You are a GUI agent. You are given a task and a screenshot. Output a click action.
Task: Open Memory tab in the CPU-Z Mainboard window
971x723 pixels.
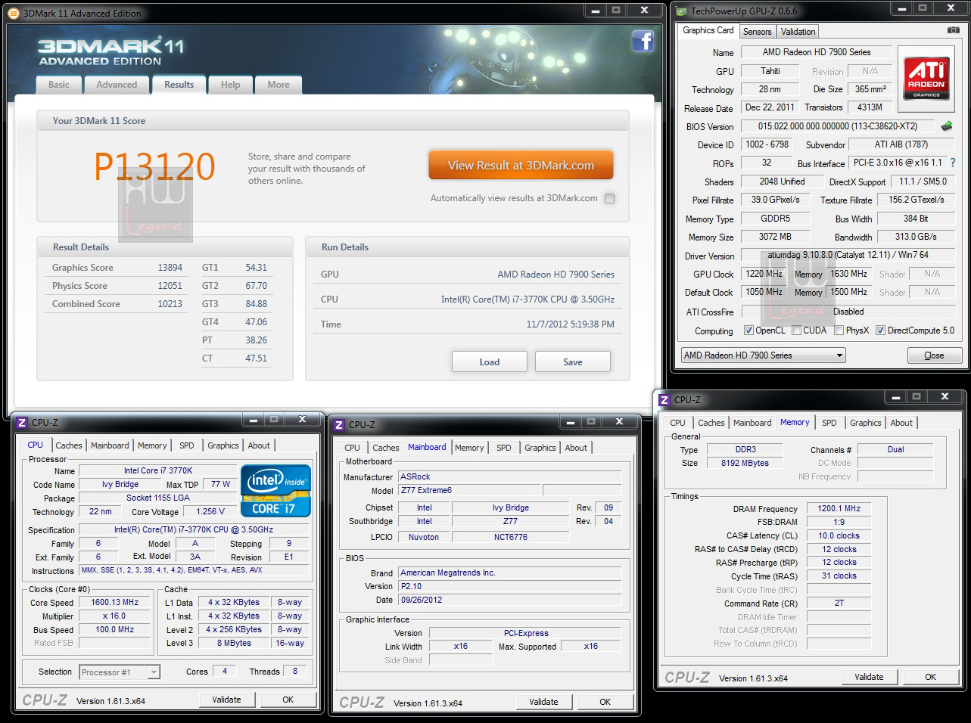click(x=469, y=448)
